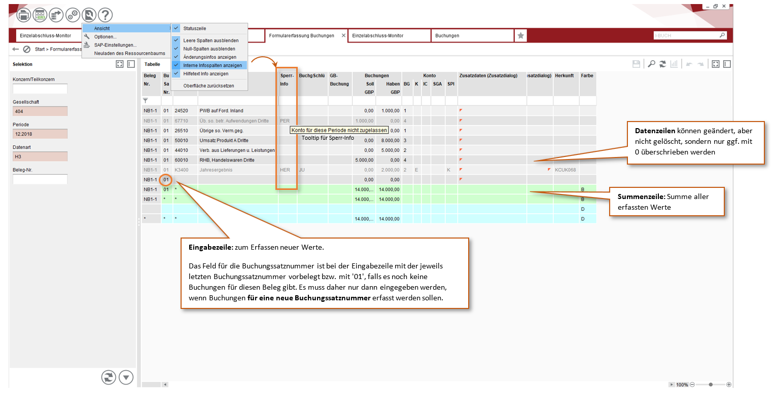Open the double-gear settings icon
The image size is (774, 393).
coord(73,15)
